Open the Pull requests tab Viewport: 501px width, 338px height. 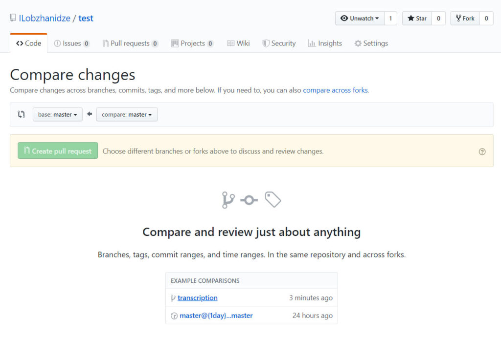pos(130,43)
